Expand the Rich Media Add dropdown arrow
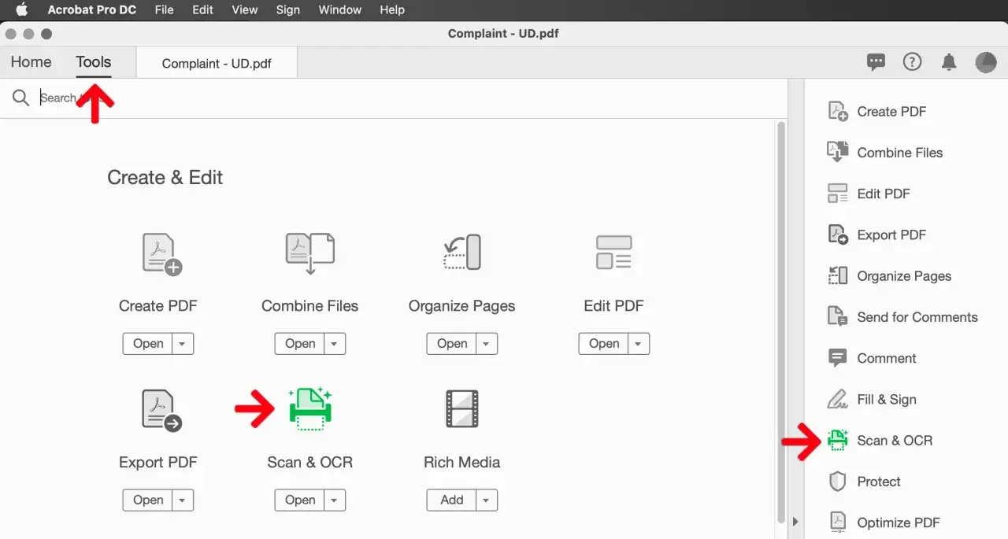 coord(487,500)
